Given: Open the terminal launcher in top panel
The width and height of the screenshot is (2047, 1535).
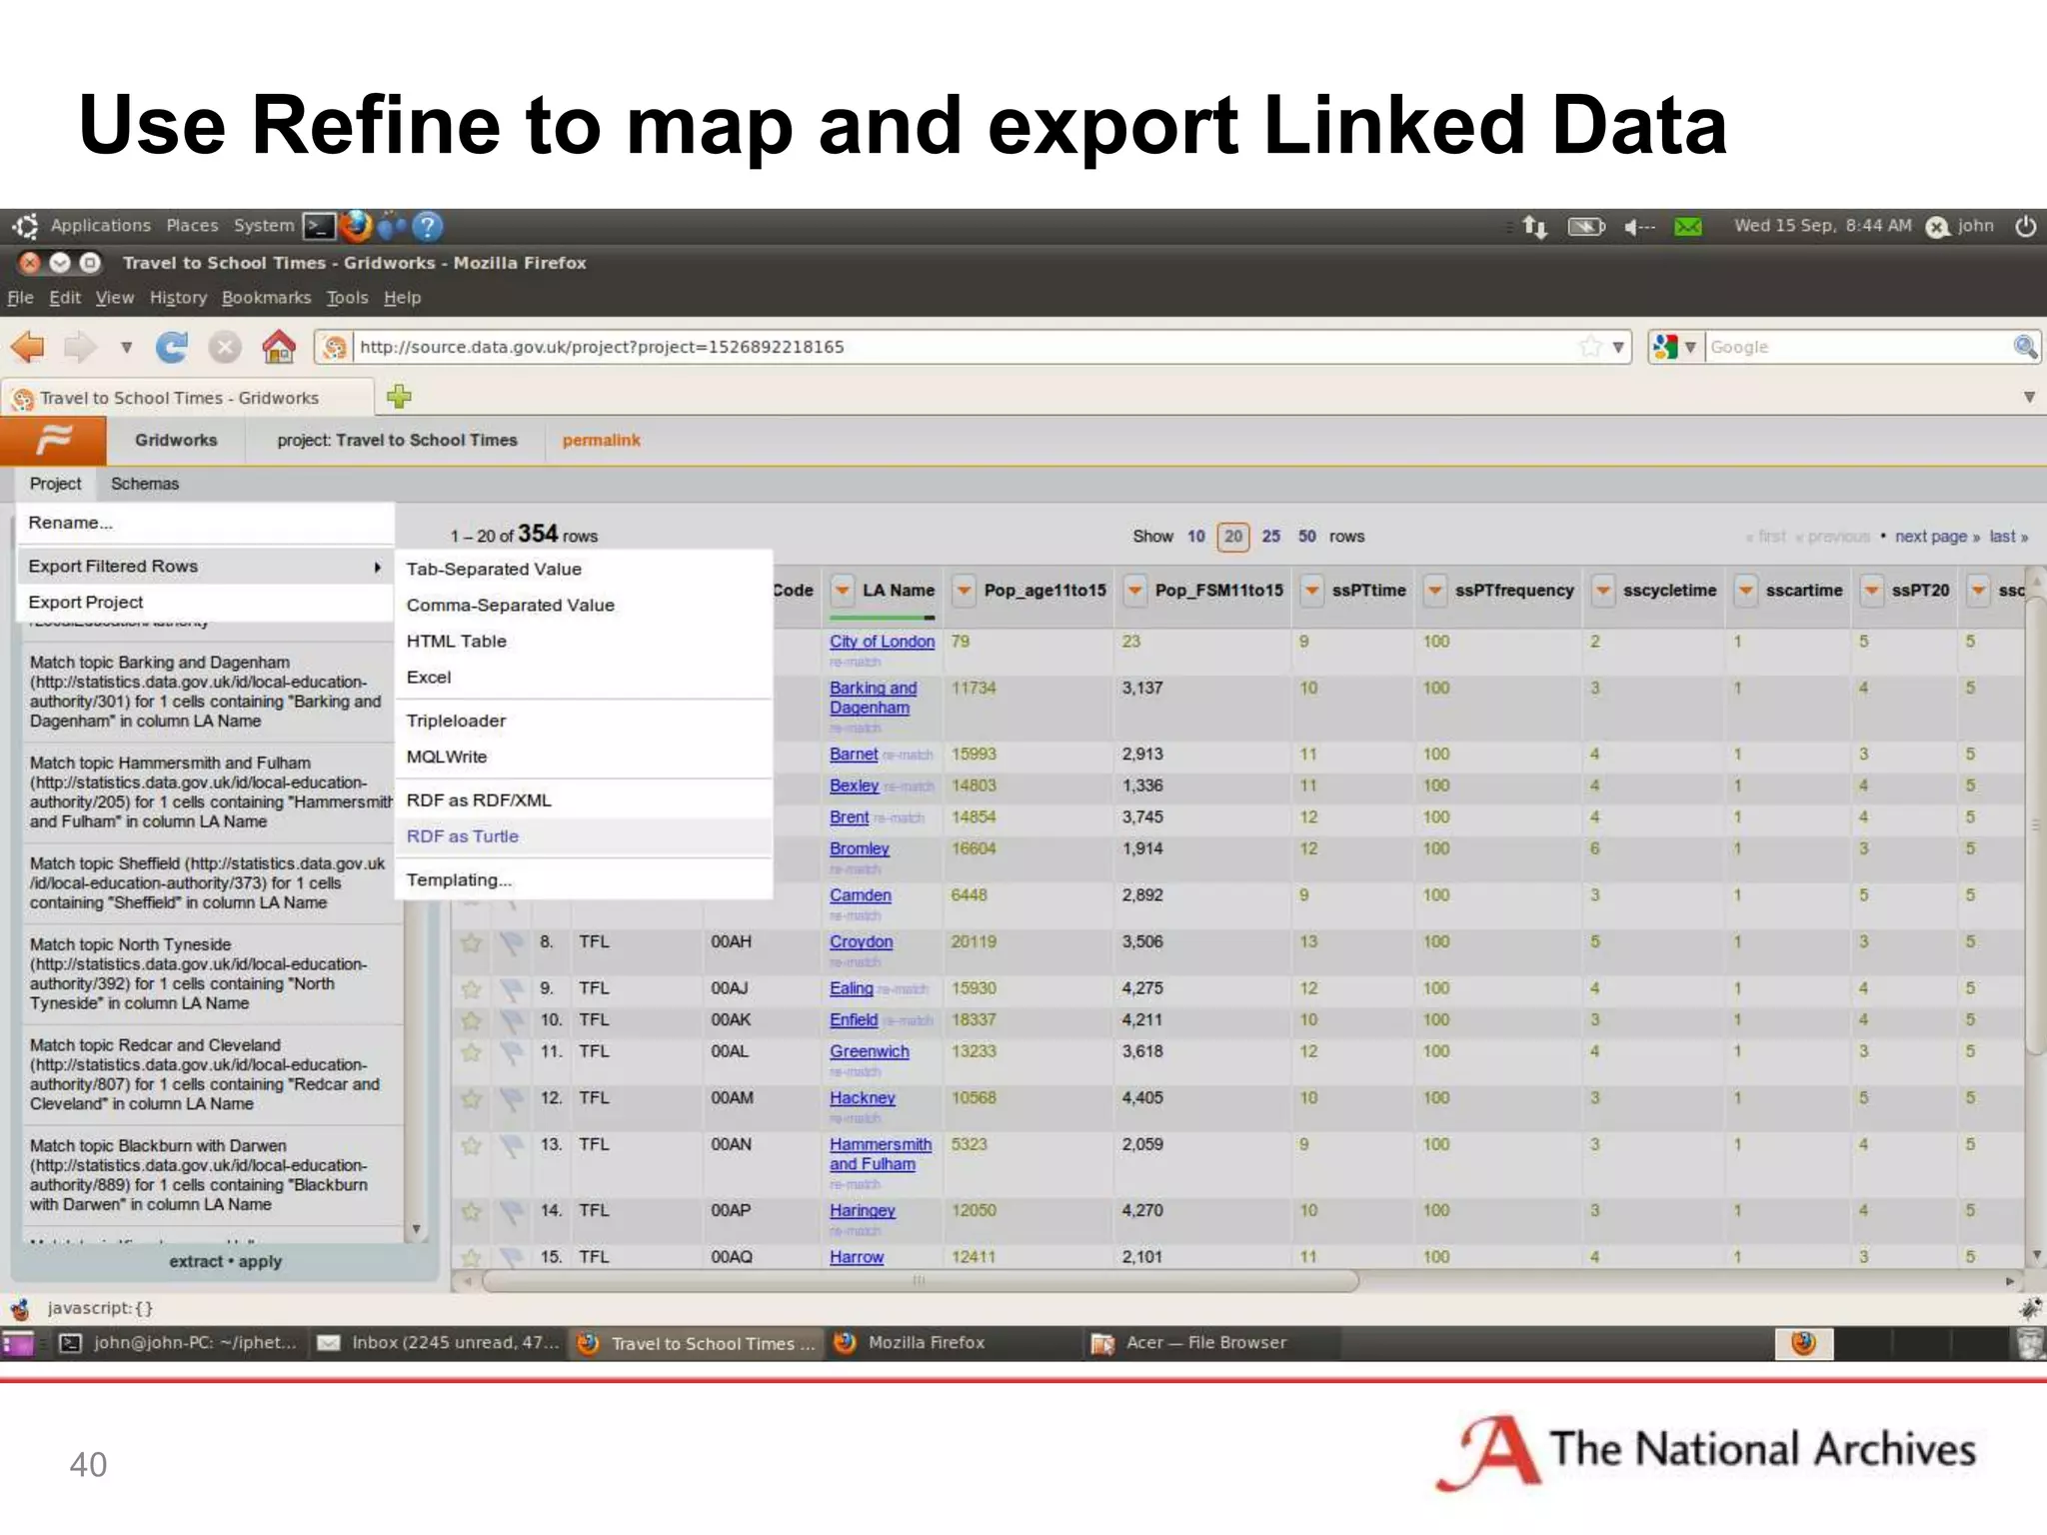Looking at the screenshot, I should pos(319,226).
